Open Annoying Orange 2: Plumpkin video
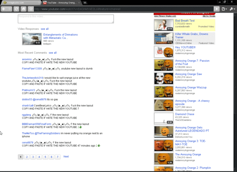Screen dimensions: 237x172 point(193,168)
